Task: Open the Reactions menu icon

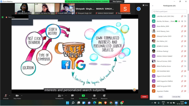Action: pyautogui.click(x=104, y=96)
